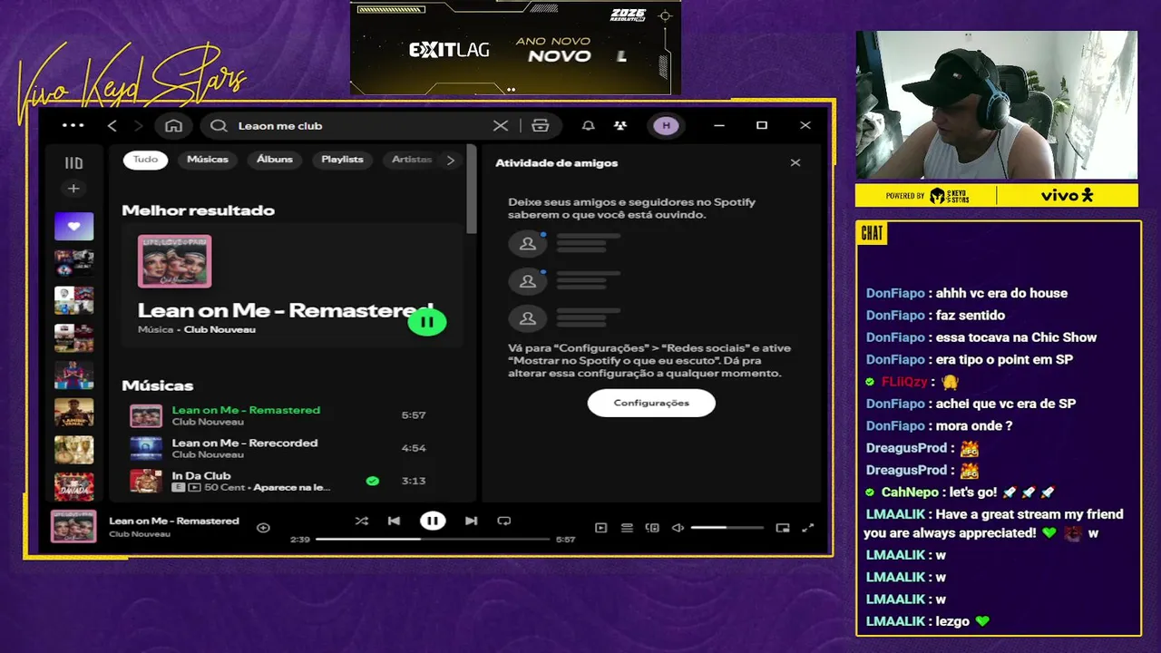Select the Álbuns filter chip
This screenshot has width=1161, height=653.
(275, 160)
